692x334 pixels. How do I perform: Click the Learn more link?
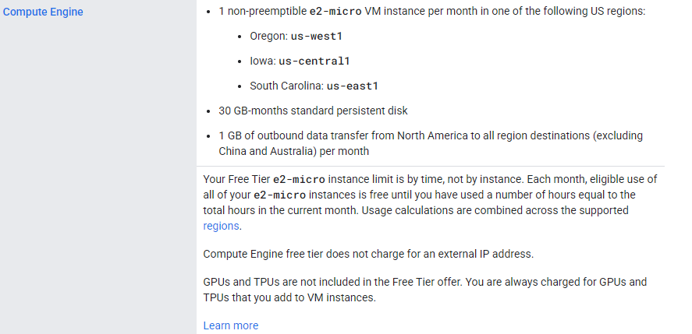(x=230, y=325)
